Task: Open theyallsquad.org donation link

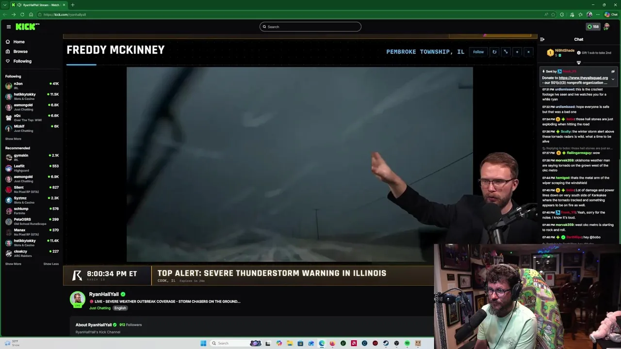Action: click(583, 78)
